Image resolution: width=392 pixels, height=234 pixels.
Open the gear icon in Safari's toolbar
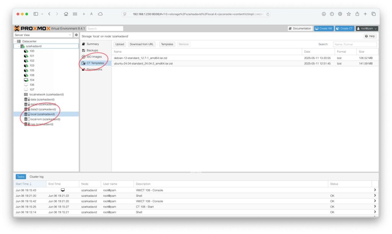click(340, 14)
